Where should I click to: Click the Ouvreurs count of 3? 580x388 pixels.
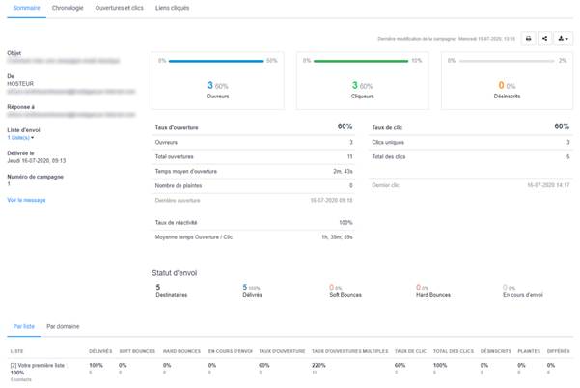point(210,86)
